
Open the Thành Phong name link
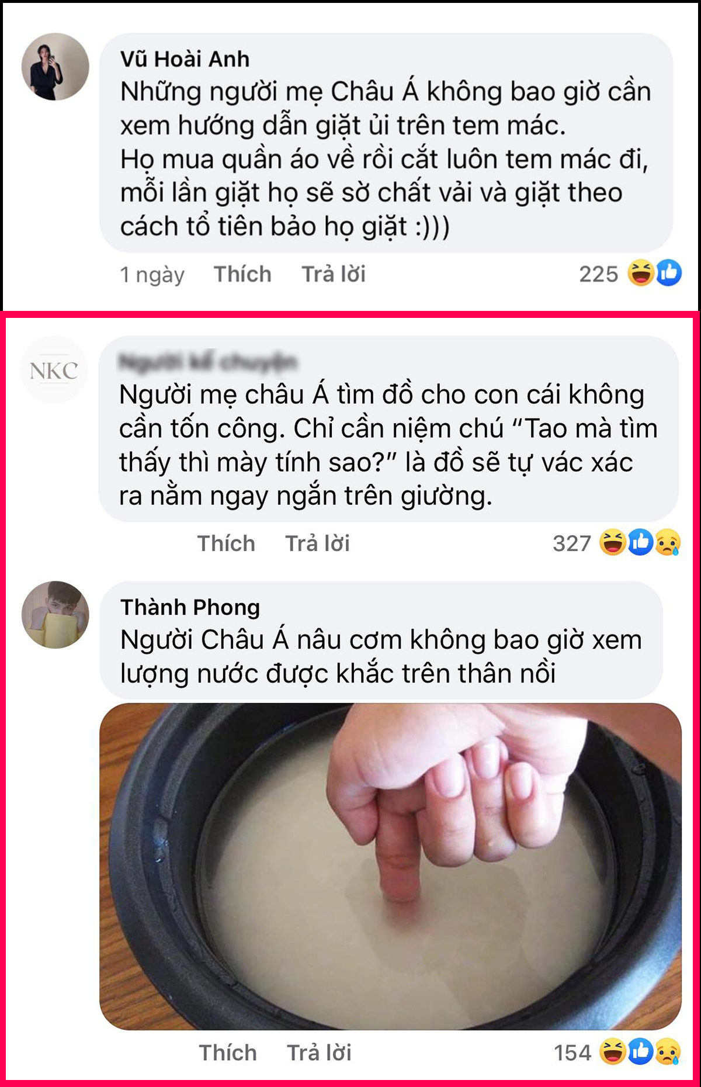click(x=190, y=607)
